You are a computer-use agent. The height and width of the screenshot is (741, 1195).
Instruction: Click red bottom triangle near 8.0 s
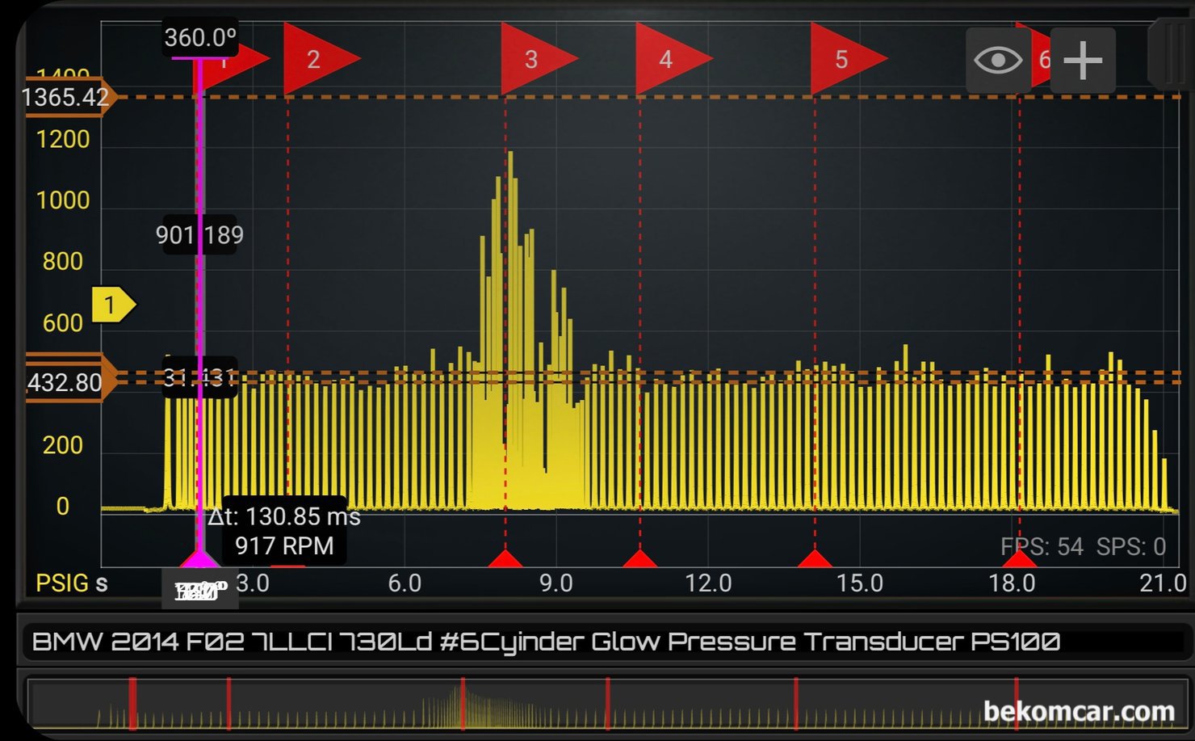tap(505, 558)
